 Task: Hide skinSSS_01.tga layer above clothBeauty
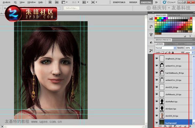coord(157,87)
